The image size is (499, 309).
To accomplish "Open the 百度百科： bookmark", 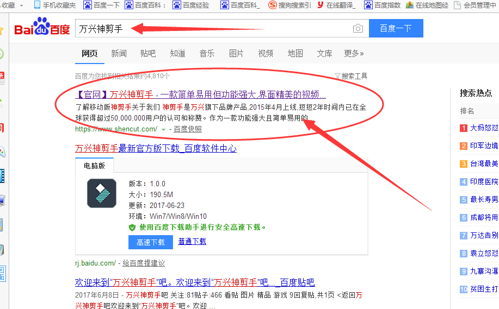I will pyautogui.click(x=145, y=5).
